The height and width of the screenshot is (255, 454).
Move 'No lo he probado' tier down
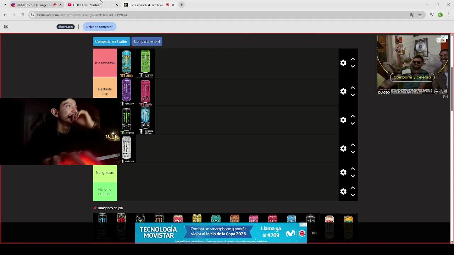coord(353,195)
